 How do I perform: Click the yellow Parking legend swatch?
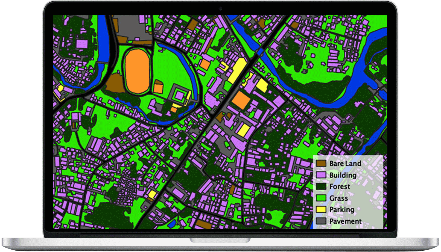(x=321, y=209)
